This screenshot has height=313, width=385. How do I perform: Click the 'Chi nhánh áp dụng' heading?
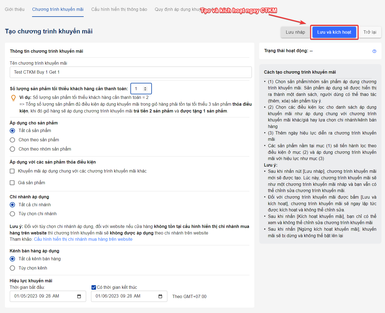click(29, 197)
